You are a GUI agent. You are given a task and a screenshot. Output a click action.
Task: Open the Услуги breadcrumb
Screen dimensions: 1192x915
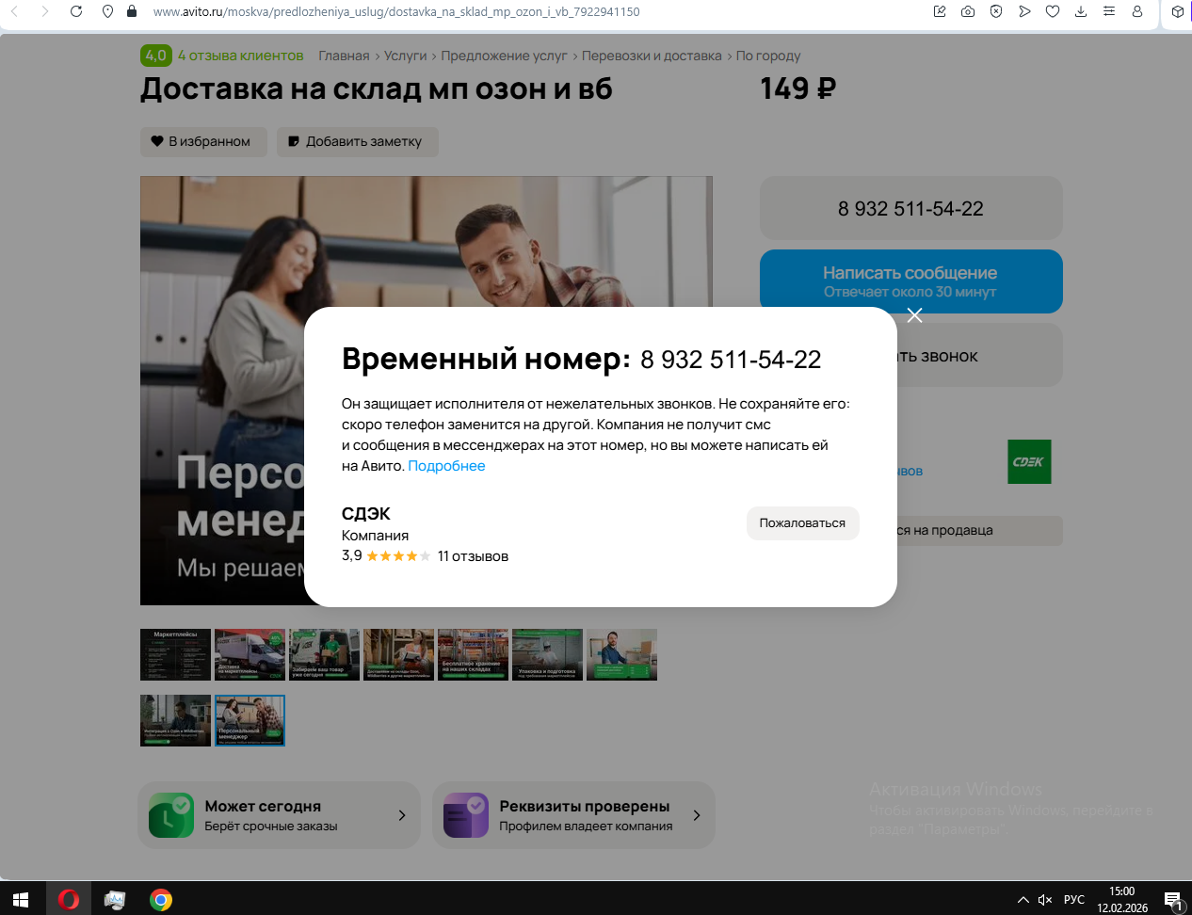406,56
